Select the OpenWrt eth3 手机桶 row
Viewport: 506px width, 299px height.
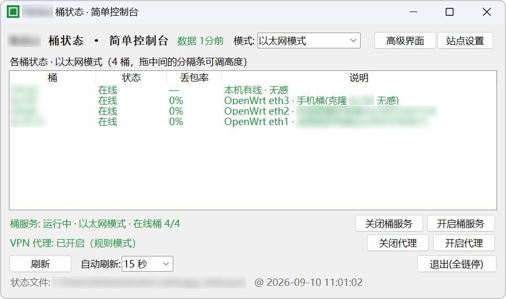[252, 100]
